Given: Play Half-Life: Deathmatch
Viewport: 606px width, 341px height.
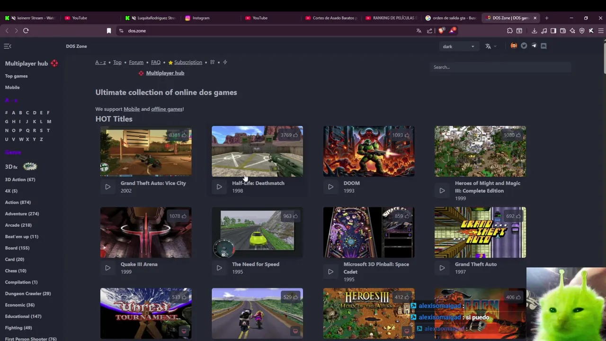Looking at the screenshot, I should pyautogui.click(x=219, y=187).
